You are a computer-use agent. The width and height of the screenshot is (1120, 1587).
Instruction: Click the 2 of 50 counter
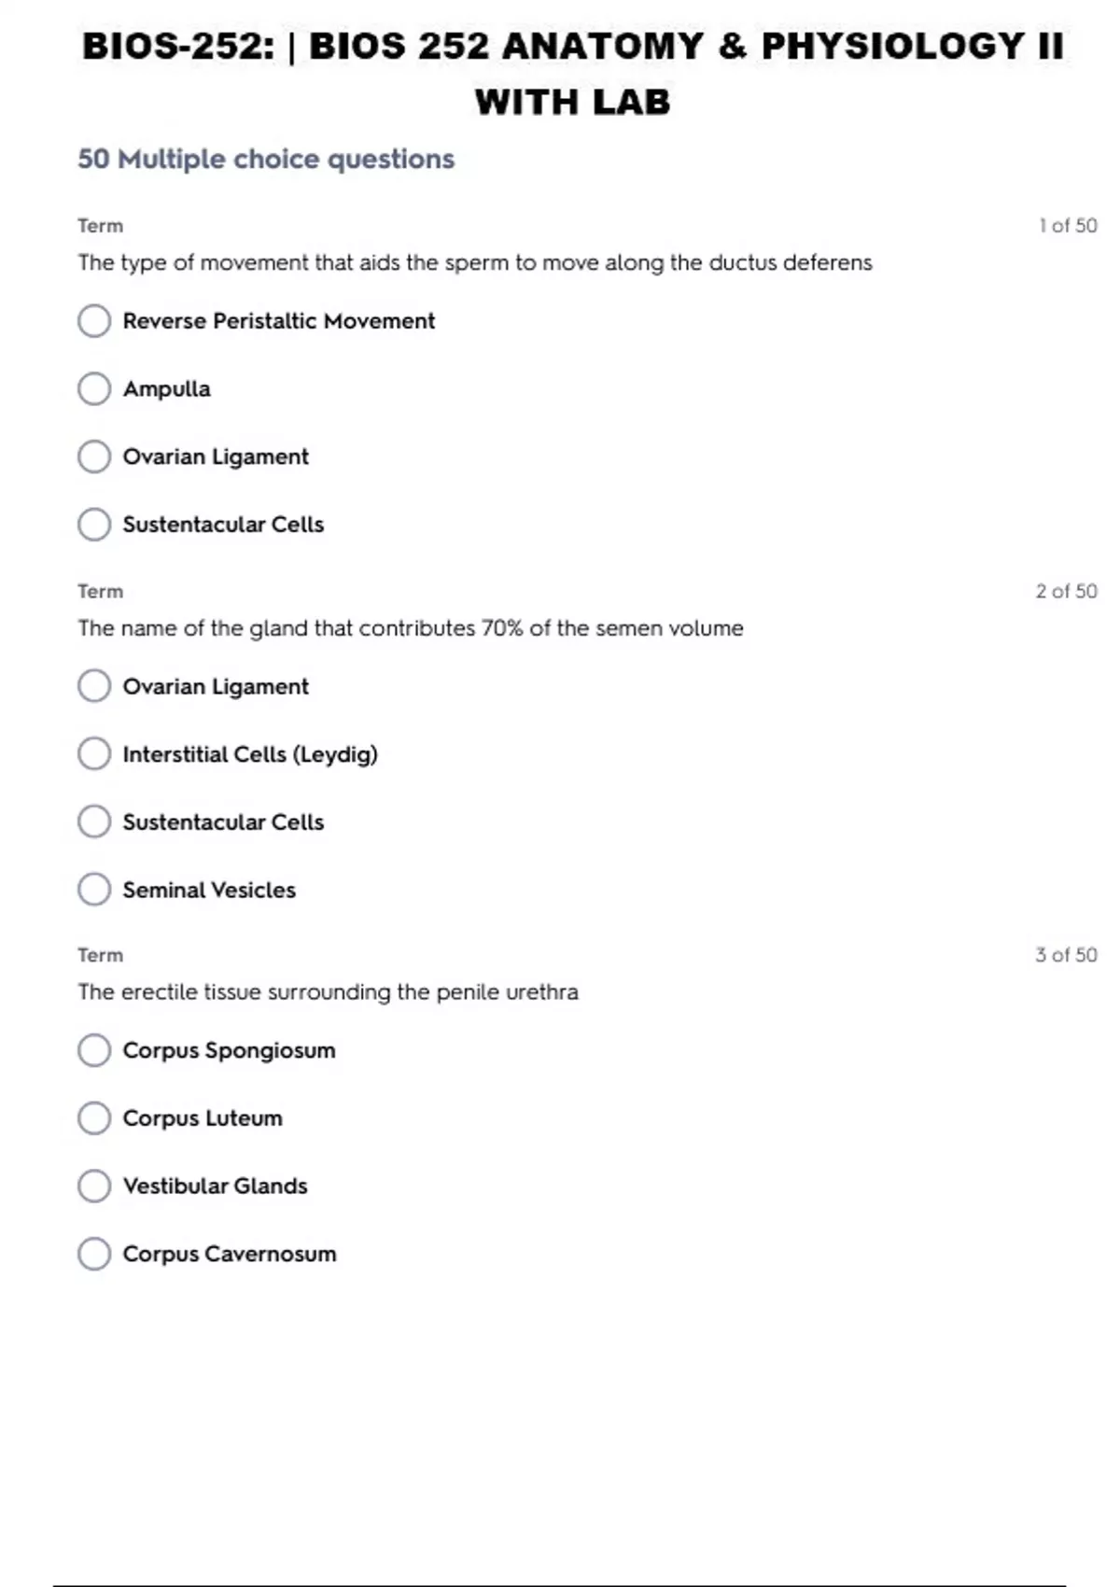pyautogui.click(x=1066, y=591)
